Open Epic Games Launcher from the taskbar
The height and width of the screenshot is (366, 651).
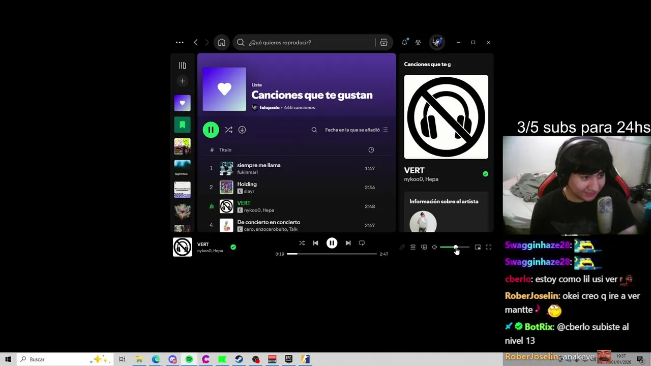pyautogui.click(x=289, y=359)
